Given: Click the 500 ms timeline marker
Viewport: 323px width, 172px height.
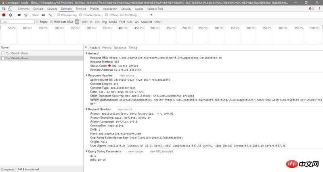Looking at the screenshot, I should click(155, 28).
